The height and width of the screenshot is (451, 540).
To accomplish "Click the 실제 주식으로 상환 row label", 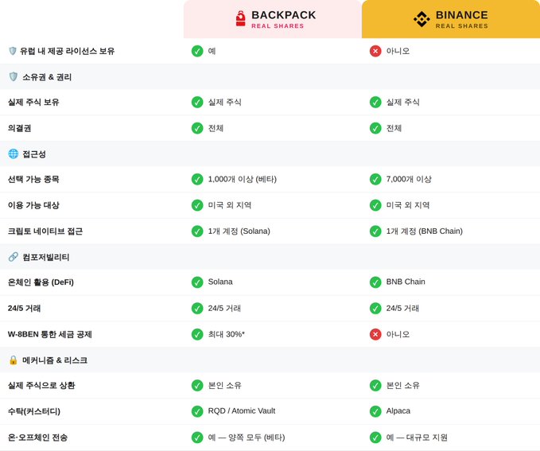I will click(x=41, y=385).
